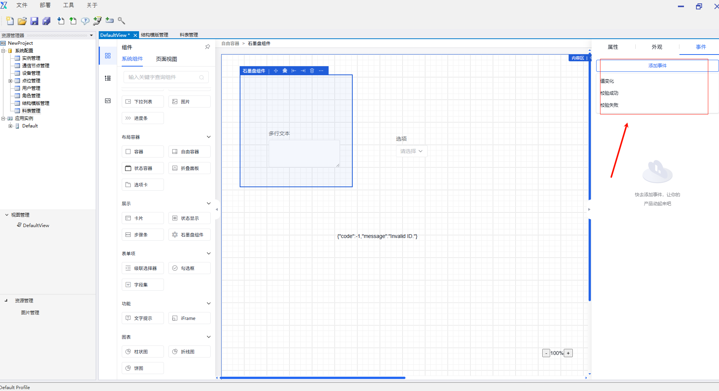Open the component grid sidebar icon
This screenshot has width=719, height=391.
(108, 56)
